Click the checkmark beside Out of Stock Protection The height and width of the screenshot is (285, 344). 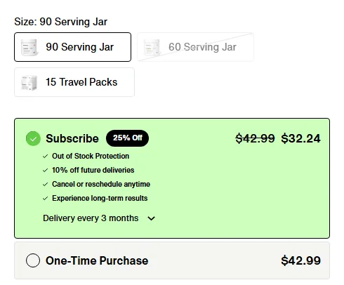[46, 157]
